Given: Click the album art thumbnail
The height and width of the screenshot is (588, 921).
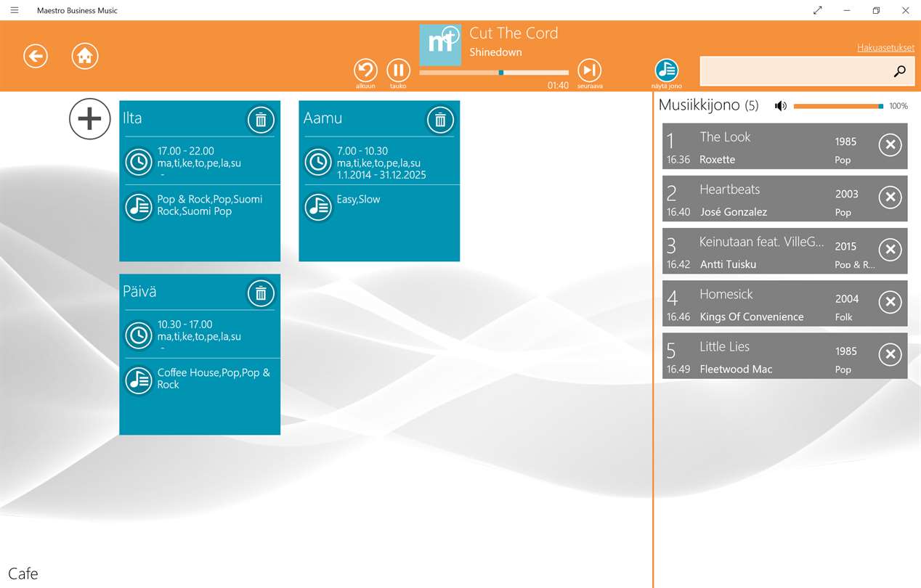Looking at the screenshot, I should click(440, 45).
